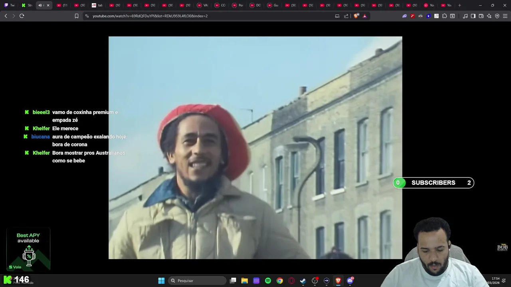Viewport: 511px width, 287px height.
Task: Close the active audio-playing tab
Action: tap(48, 5)
